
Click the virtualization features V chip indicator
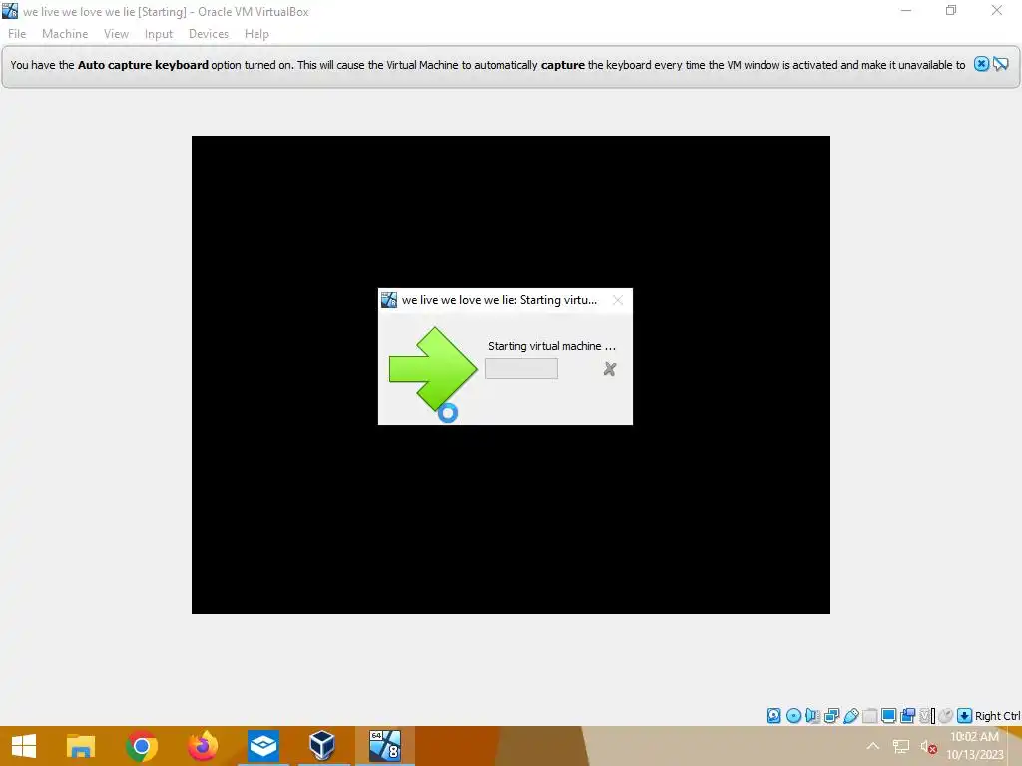click(925, 716)
